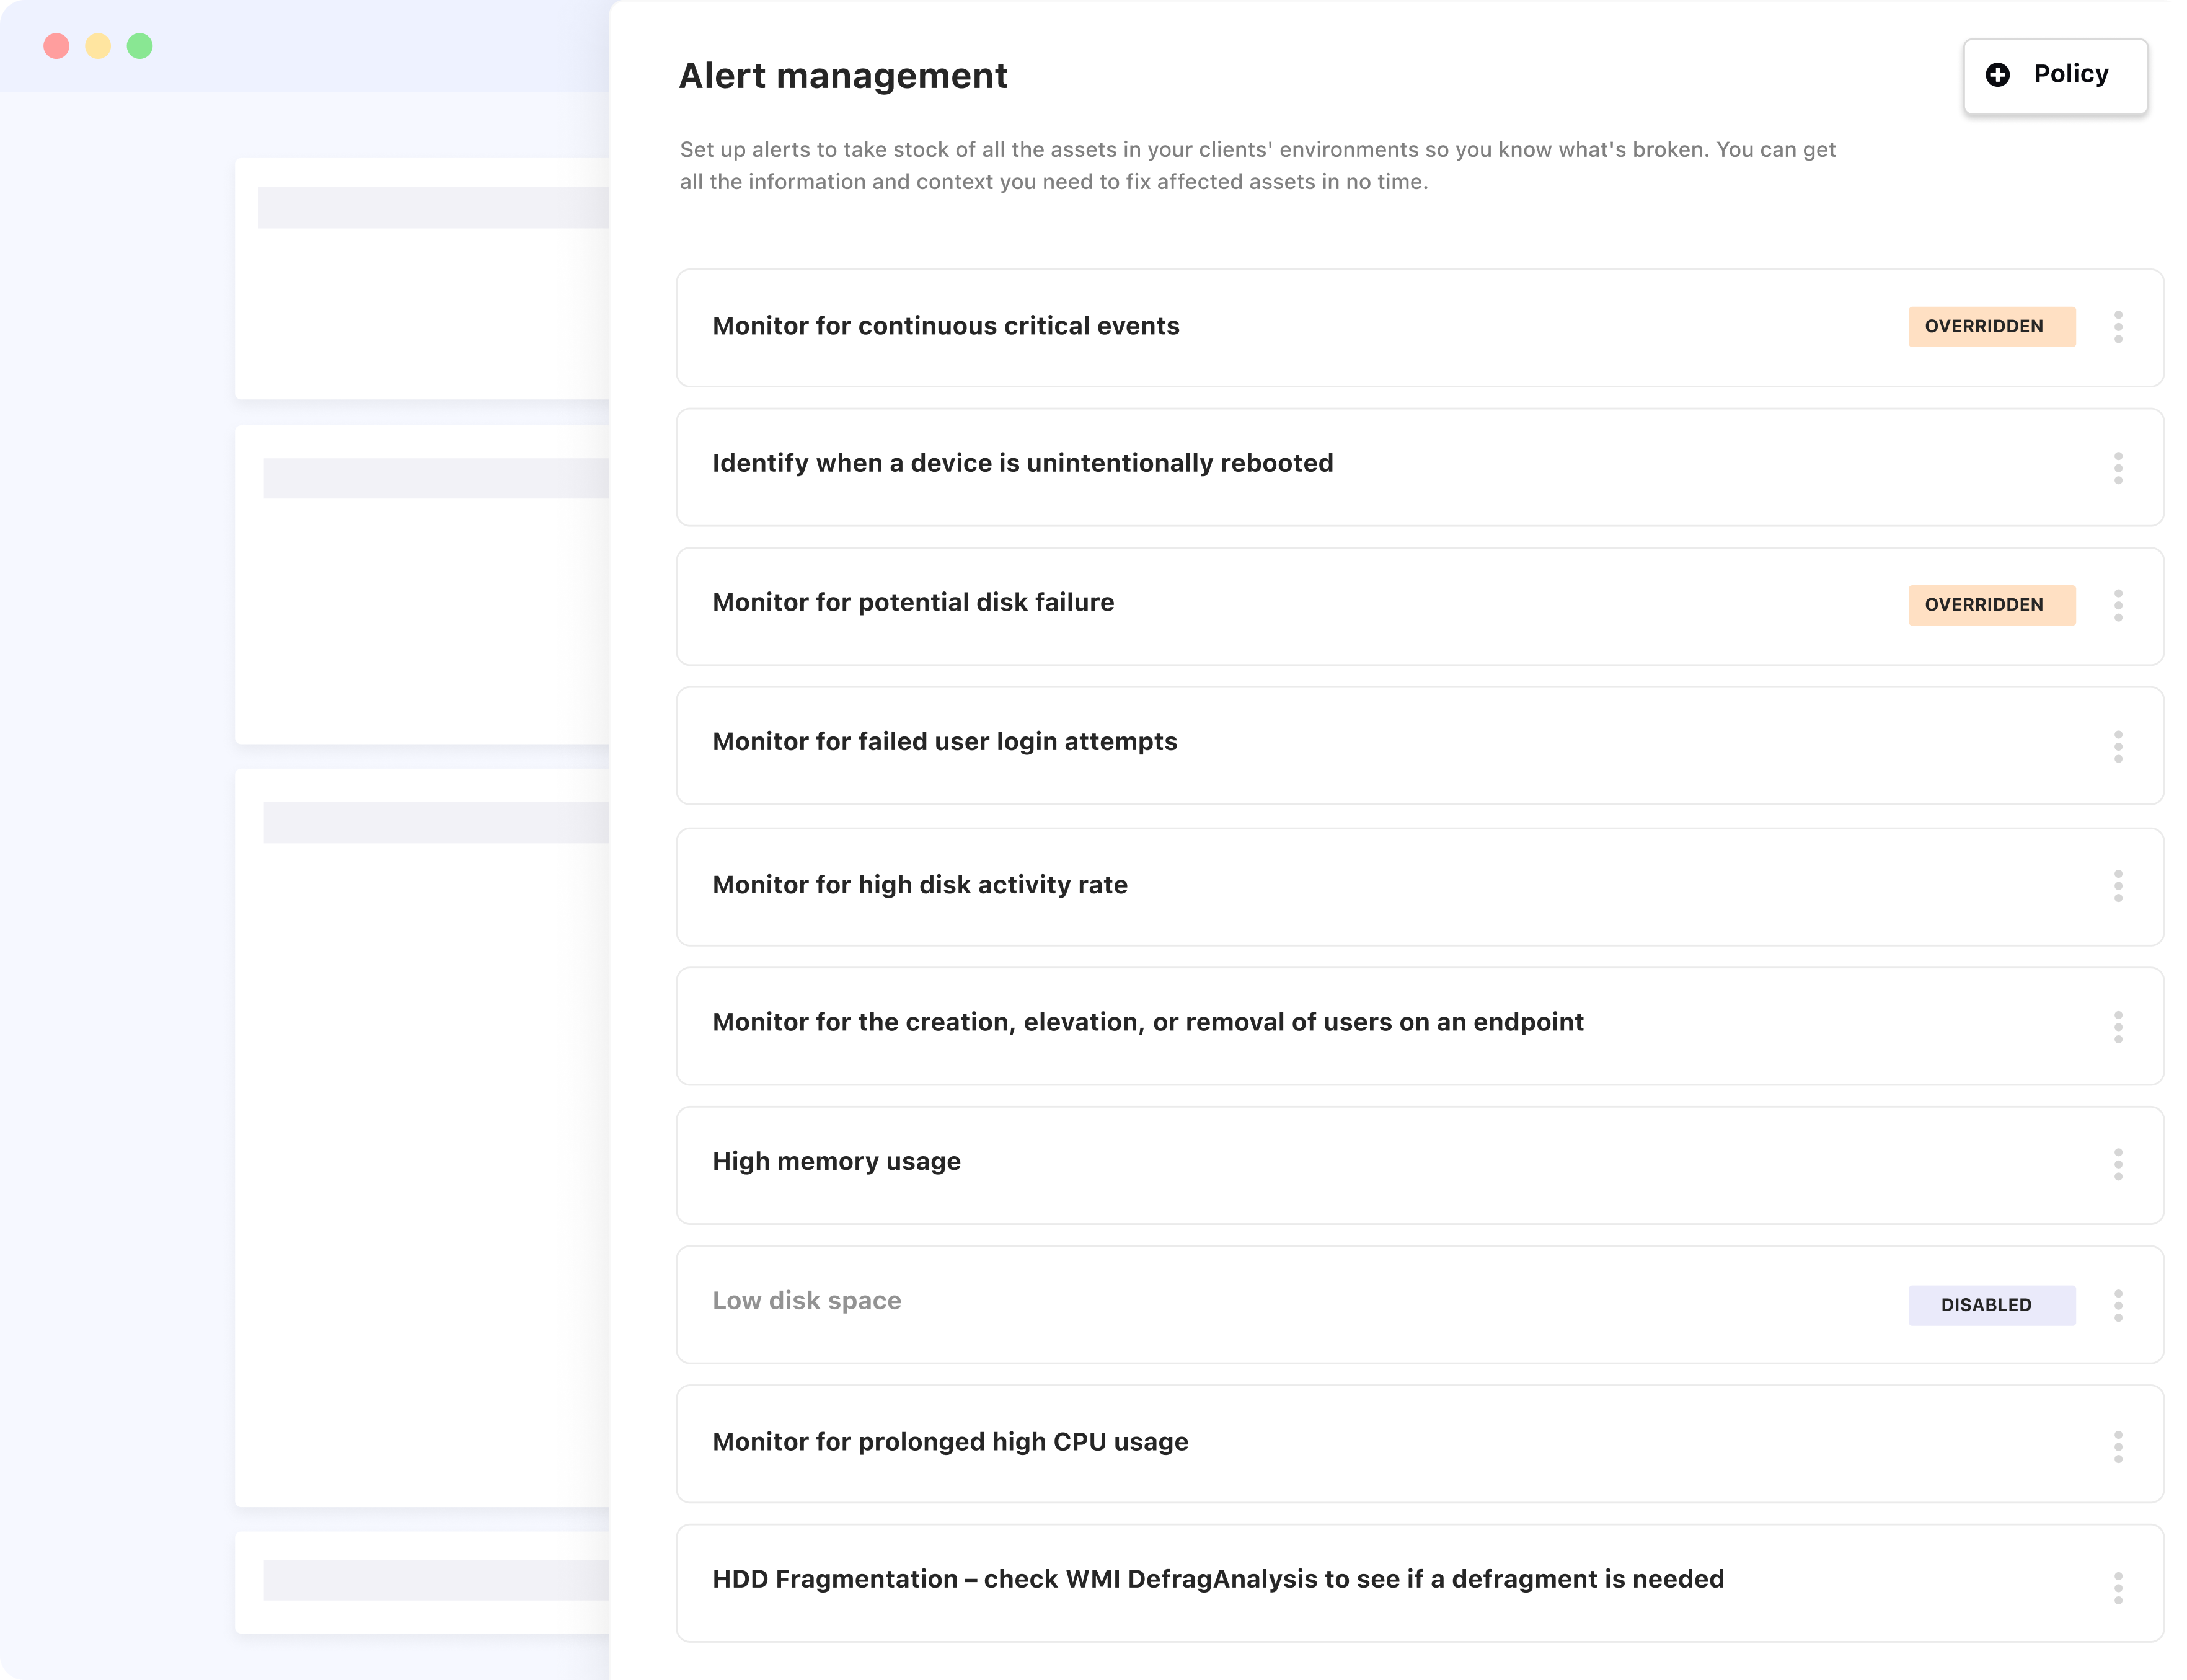Open three-dot menu for unintentionally rebooted alert
The image size is (2187, 1680).
[x=2118, y=468]
